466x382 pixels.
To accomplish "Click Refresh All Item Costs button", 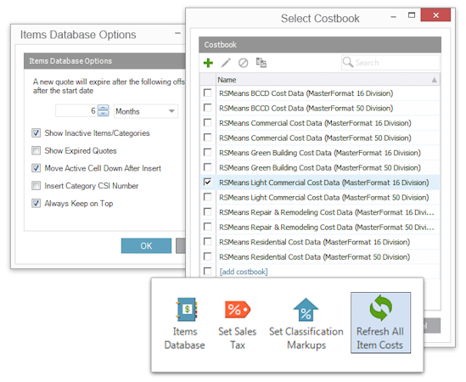I will [380, 323].
